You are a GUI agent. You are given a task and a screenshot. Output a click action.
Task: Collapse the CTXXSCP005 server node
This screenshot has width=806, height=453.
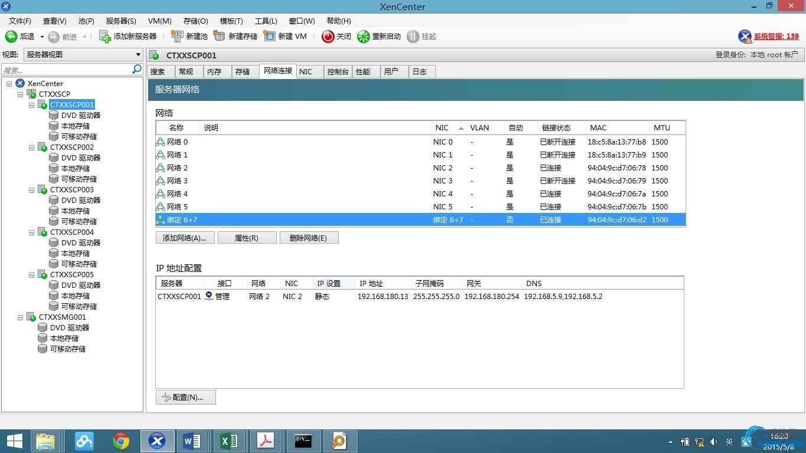click(32, 275)
